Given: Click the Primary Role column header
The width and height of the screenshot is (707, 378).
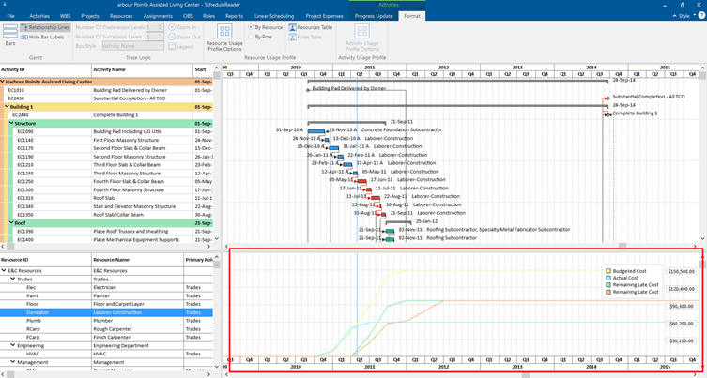Looking at the screenshot, I should coord(198,260).
